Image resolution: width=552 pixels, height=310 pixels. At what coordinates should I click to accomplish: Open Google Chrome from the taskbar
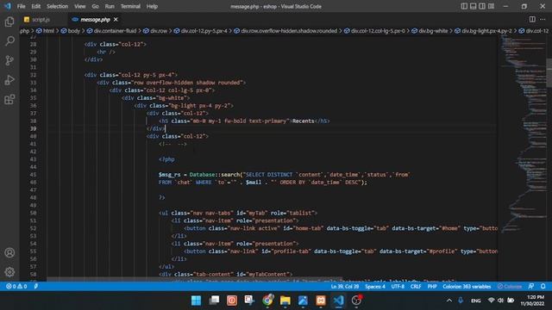pyautogui.click(x=267, y=301)
